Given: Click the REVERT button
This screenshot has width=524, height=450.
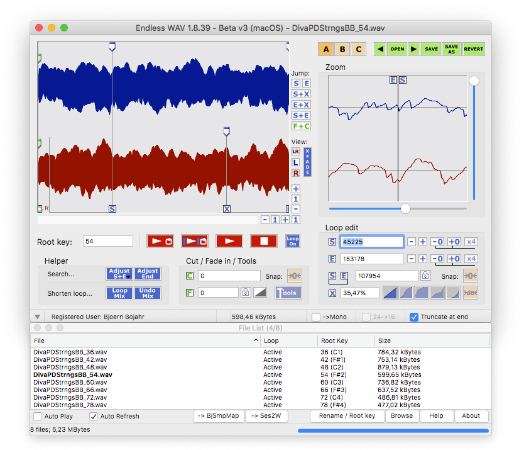Looking at the screenshot, I should click(x=474, y=49).
